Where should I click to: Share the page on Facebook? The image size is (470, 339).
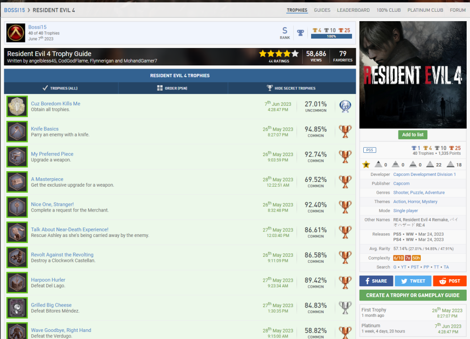click(x=376, y=281)
